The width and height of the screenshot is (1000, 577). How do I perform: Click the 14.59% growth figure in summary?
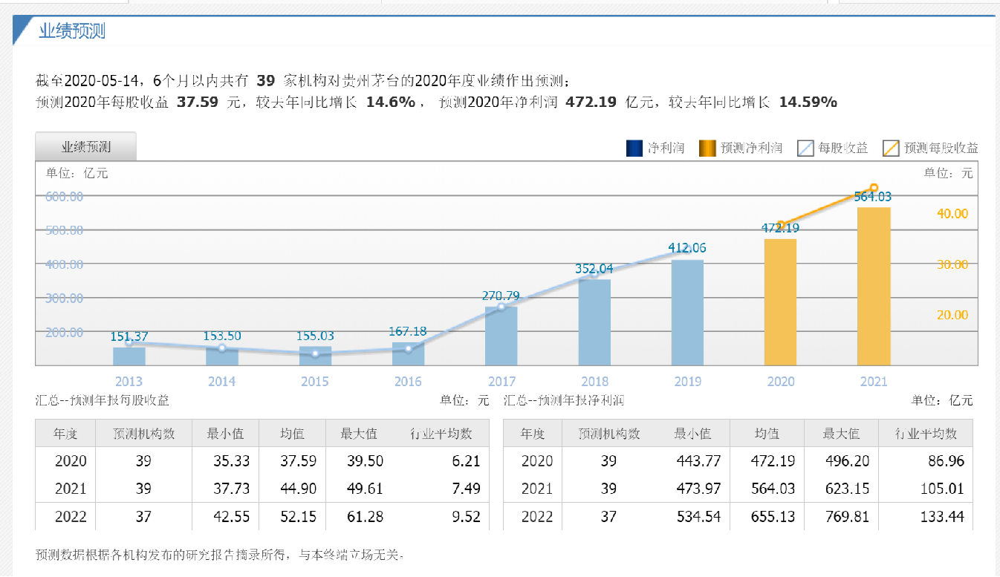click(808, 102)
